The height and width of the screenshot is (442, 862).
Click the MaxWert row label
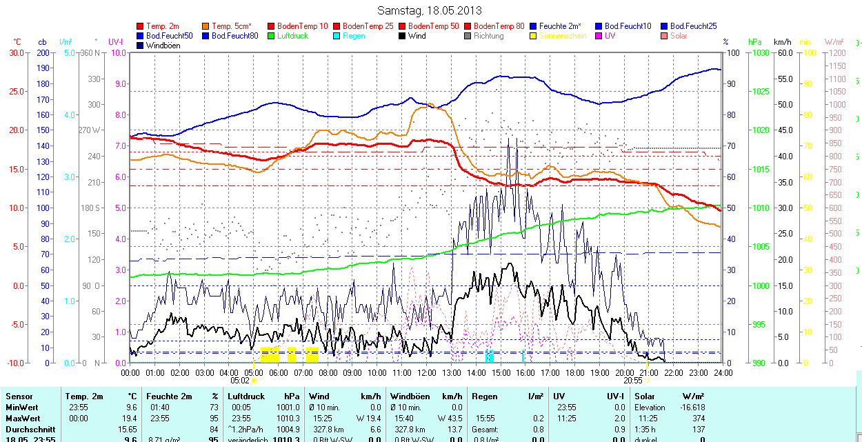coord(23,419)
